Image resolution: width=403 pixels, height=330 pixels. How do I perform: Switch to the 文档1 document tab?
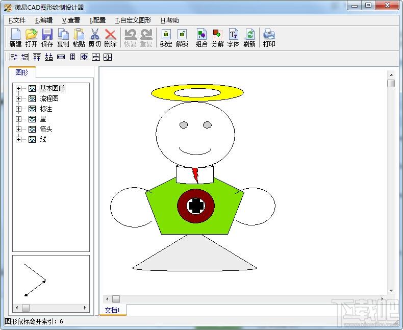point(113,310)
